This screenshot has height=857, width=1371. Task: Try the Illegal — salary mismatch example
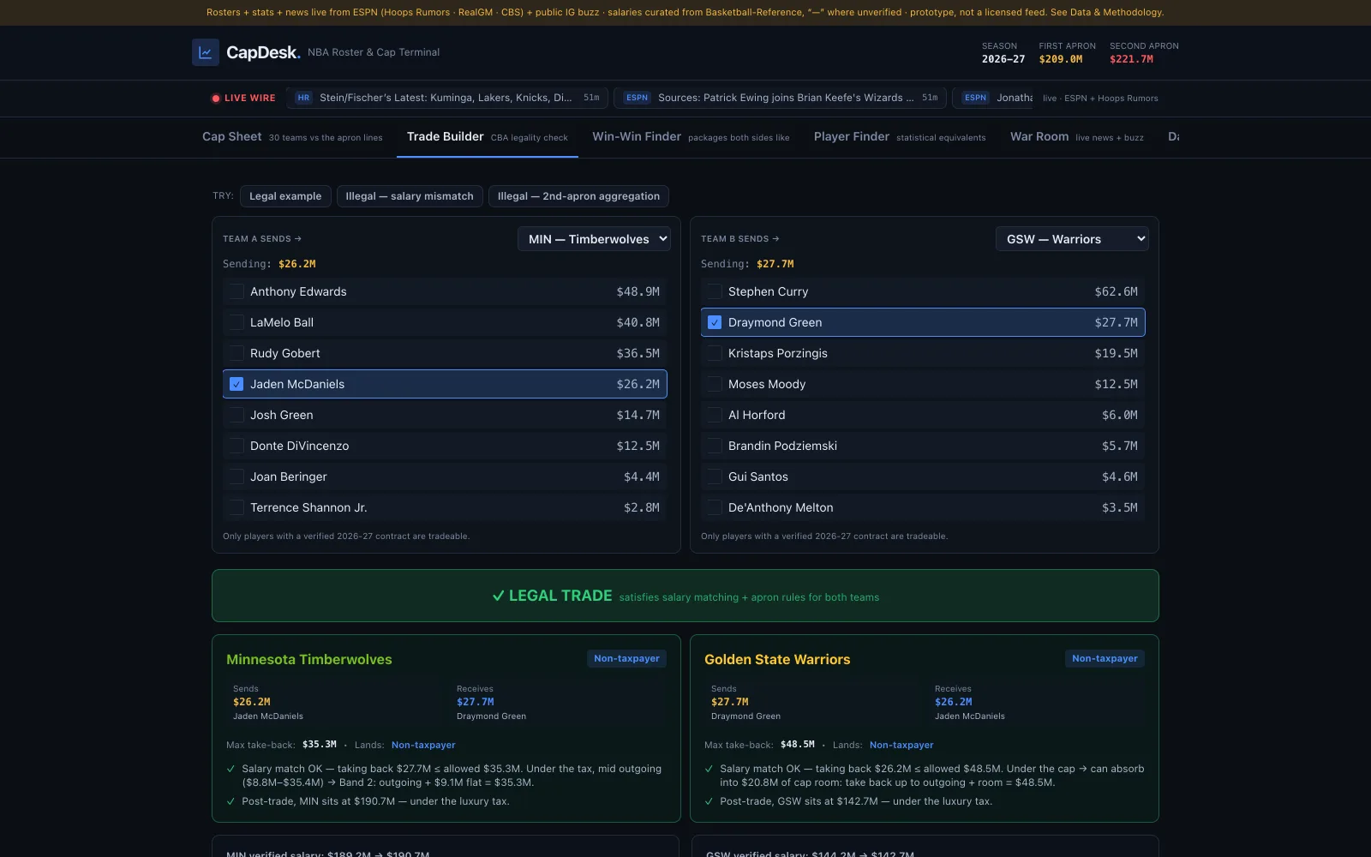point(410,196)
